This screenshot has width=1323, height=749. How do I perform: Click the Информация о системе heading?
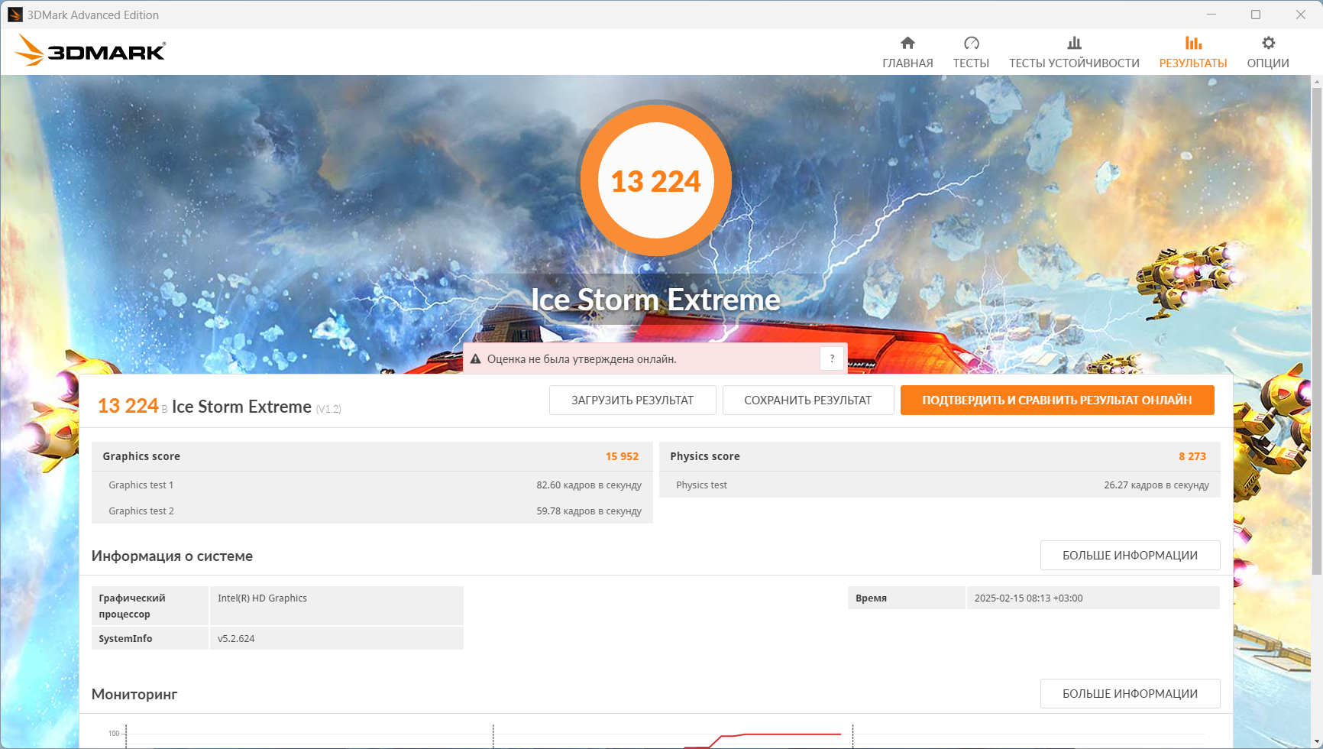(x=172, y=556)
